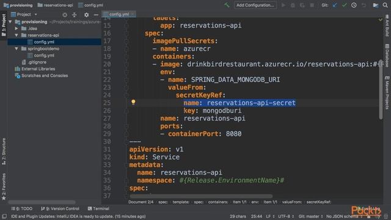Click 'SPRING_DATA_MONGODB_URI' text on line 22
Screen dimensions: 391x220
tap(235, 79)
